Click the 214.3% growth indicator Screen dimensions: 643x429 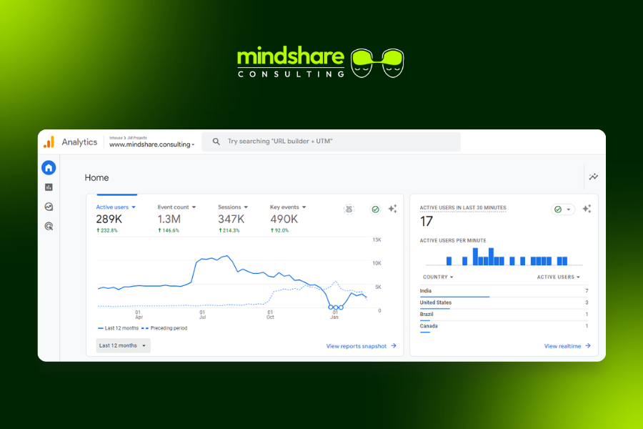pos(229,230)
